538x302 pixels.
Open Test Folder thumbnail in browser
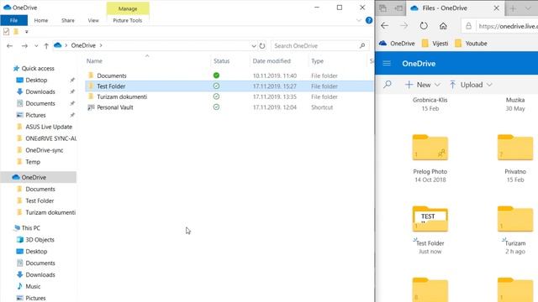click(x=430, y=219)
